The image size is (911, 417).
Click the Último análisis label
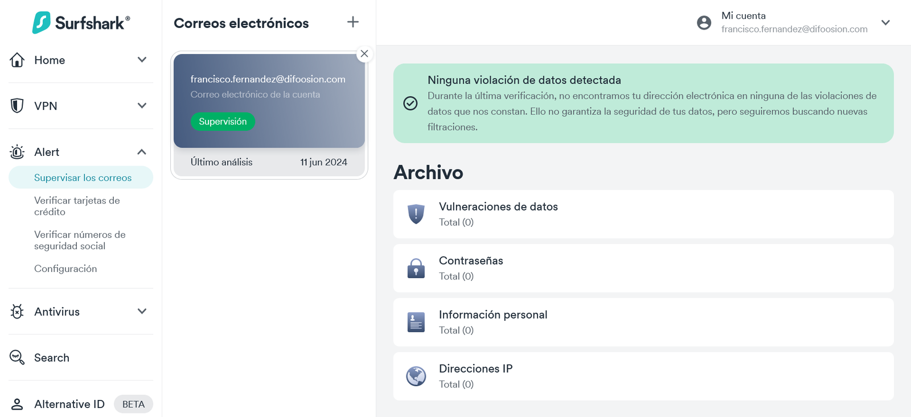[x=221, y=162]
